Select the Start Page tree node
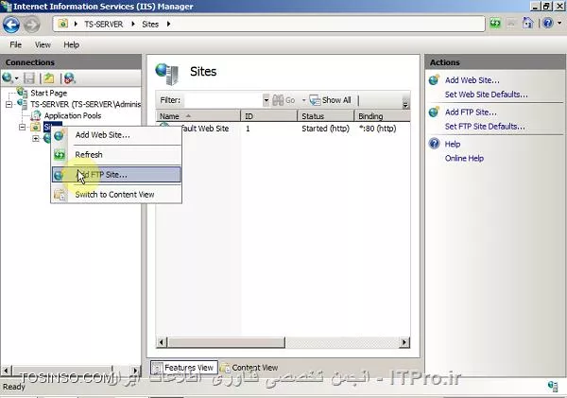Image resolution: width=567 pixels, height=398 pixels. 48,93
